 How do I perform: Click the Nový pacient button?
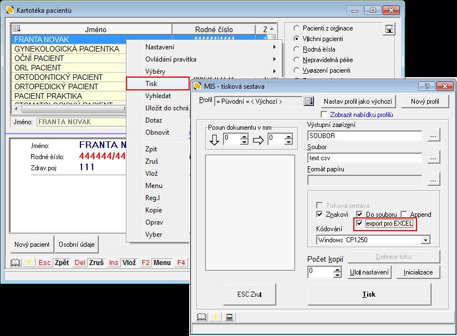point(32,245)
